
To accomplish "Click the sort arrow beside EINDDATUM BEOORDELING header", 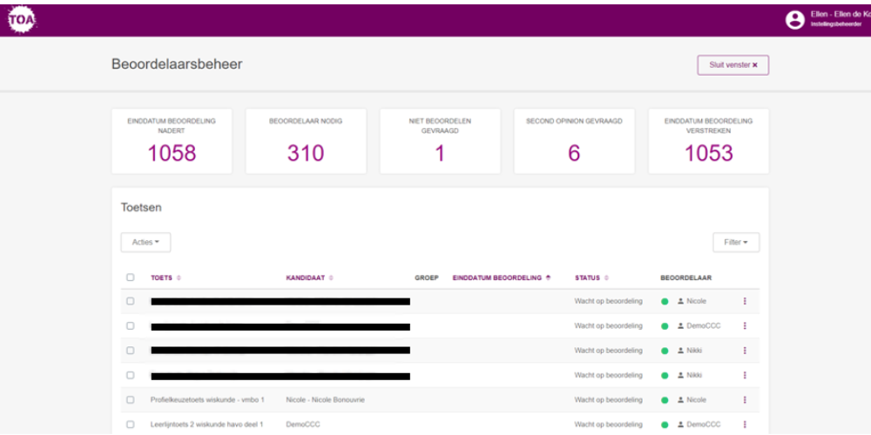I will tap(548, 278).
